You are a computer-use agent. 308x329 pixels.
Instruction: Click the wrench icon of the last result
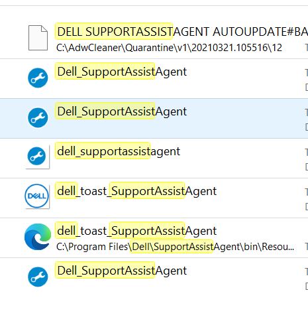point(38,277)
